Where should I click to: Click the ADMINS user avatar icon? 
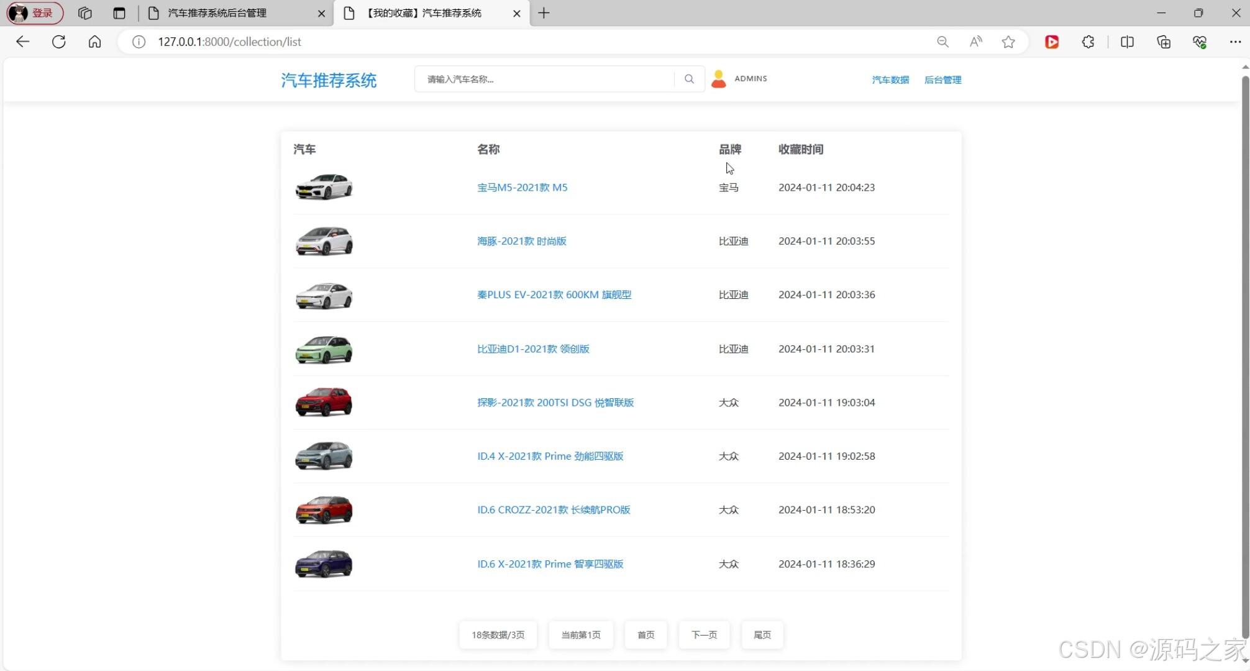click(719, 78)
